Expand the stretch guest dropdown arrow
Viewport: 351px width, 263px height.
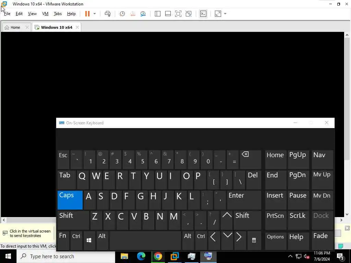pyautogui.click(x=225, y=14)
